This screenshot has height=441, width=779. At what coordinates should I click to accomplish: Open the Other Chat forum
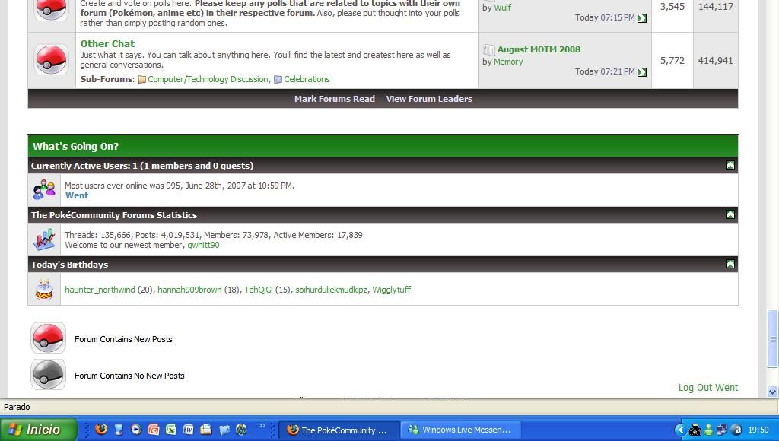[x=107, y=43]
